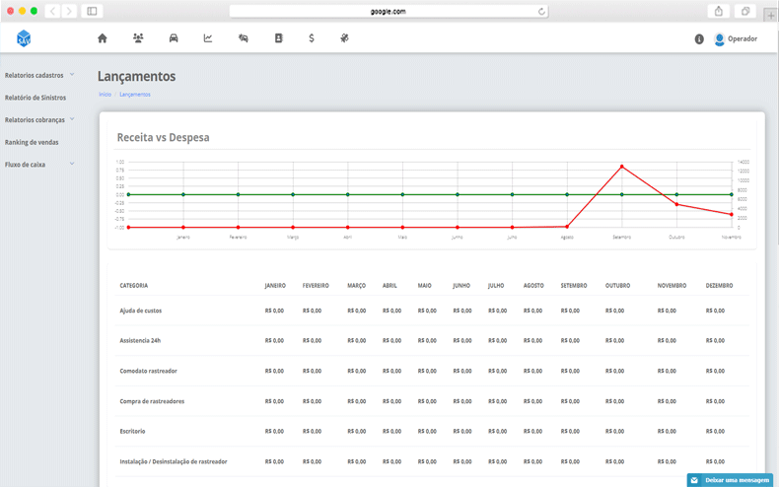Screen dimensions: 779x487
Task: Select the Comodato rastreador category row
Action: point(432,372)
